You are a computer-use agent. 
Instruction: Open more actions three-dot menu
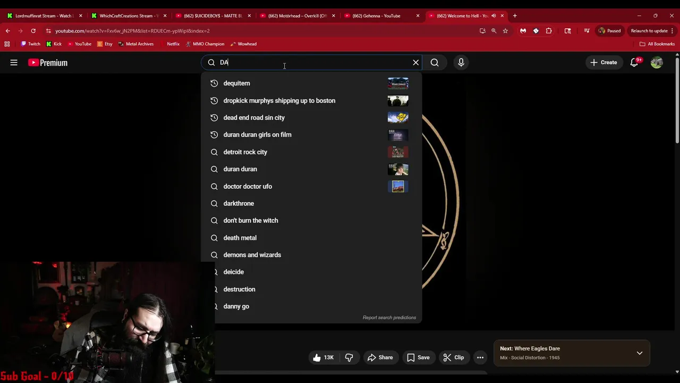click(480, 357)
